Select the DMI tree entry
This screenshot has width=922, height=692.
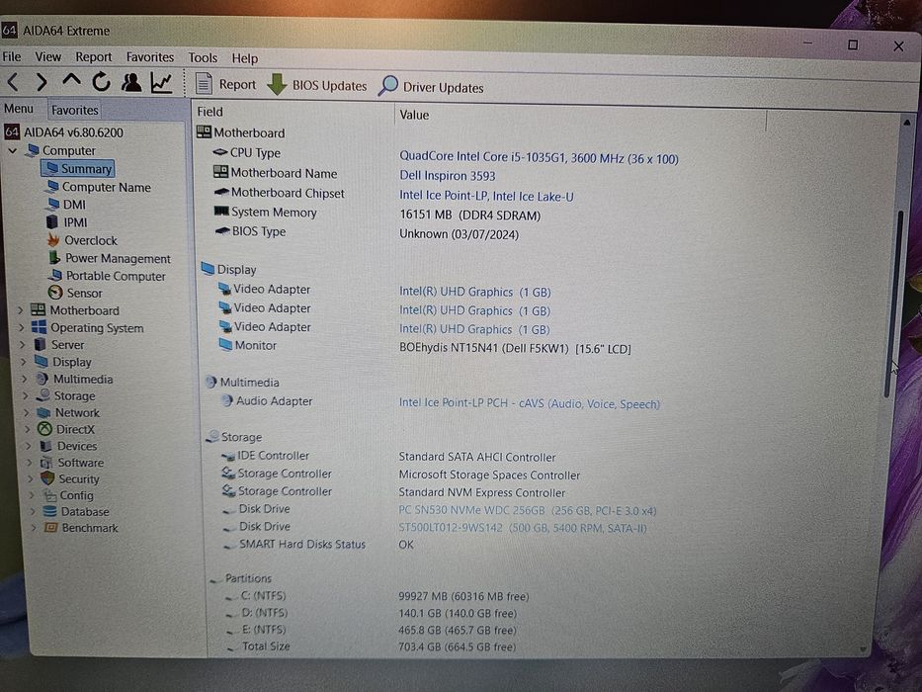point(66,205)
